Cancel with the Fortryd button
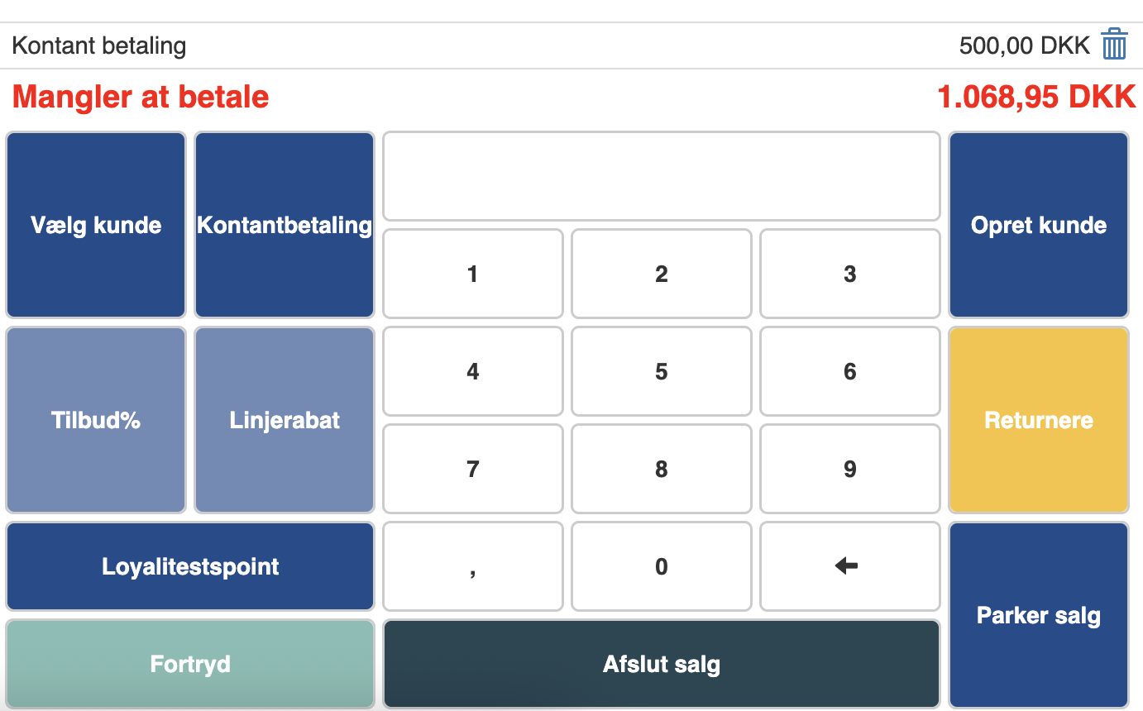This screenshot has height=711, width=1143. (190, 664)
